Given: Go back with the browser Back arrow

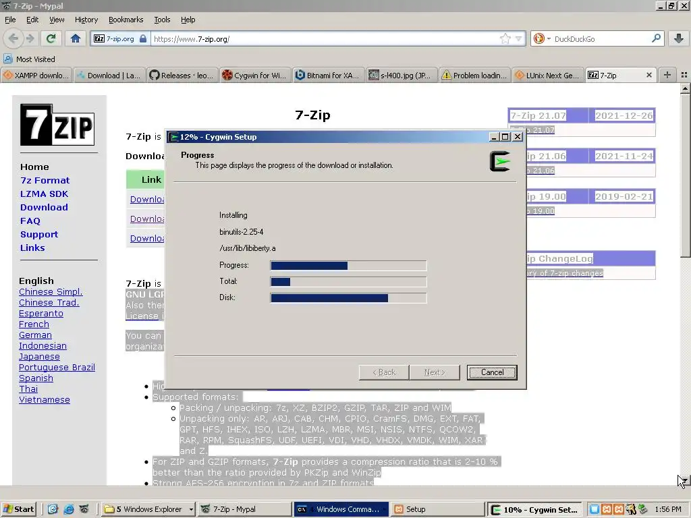Looking at the screenshot, I should click(13, 38).
